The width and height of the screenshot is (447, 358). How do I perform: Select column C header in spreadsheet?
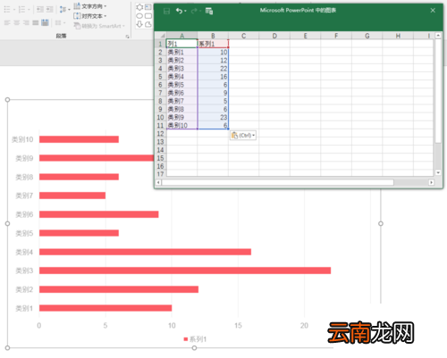coord(243,36)
